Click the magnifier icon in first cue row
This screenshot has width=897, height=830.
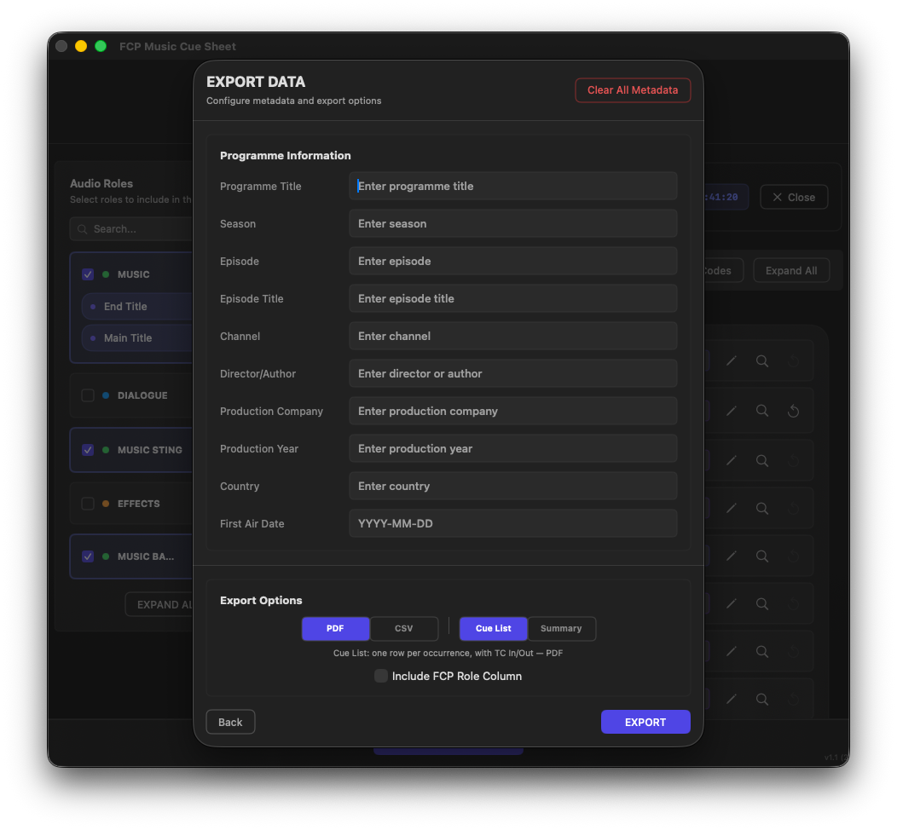coord(762,360)
